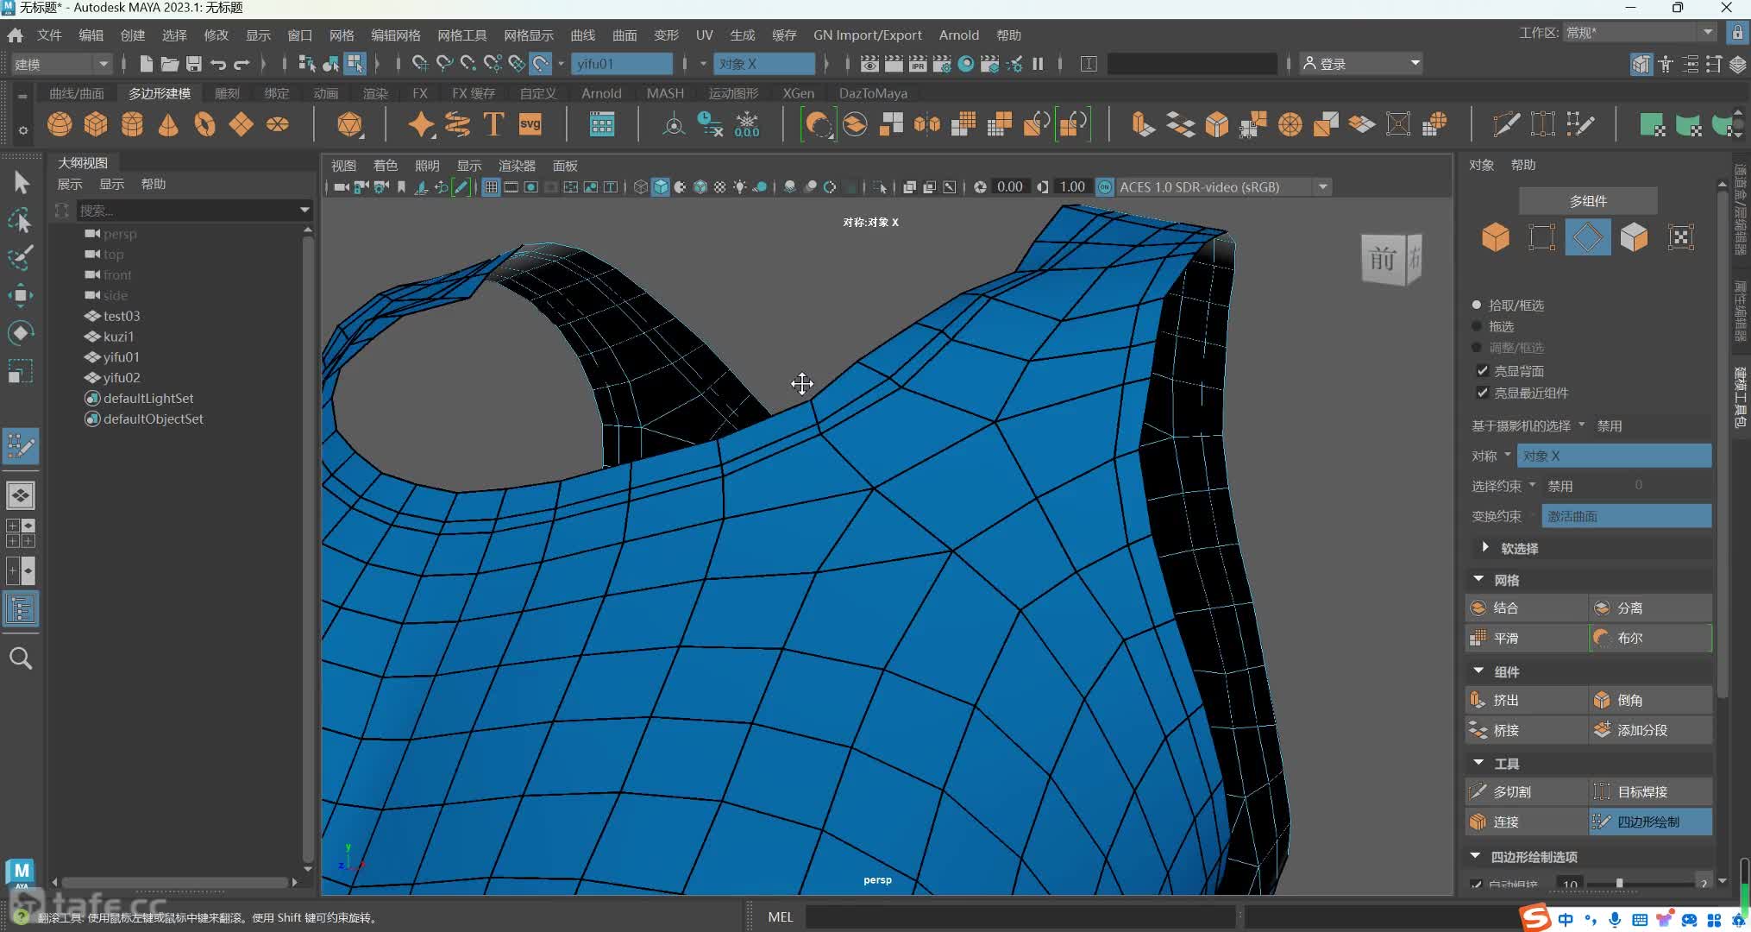Select the Paint selection tool
This screenshot has width=1751, height=932.
pyautogui.click(x=21, y=258)
